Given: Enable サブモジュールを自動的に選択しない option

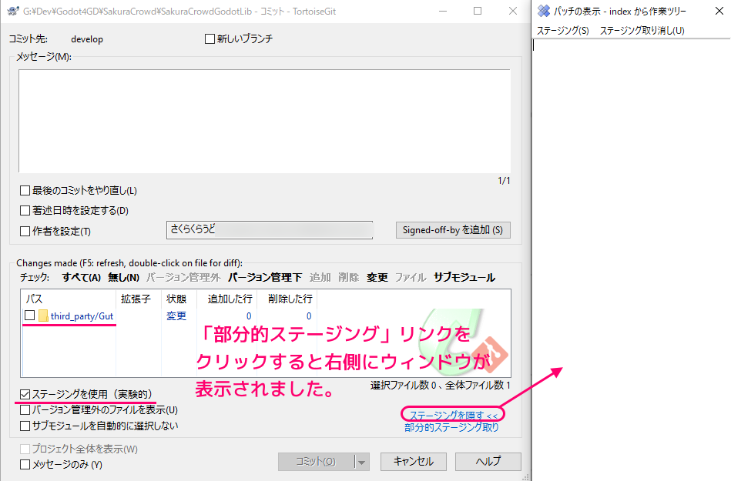Looking at the screenshot, I should point(25,425).
